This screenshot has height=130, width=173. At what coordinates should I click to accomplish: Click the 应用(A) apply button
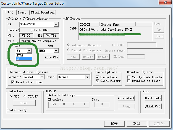tap(159, 124)
